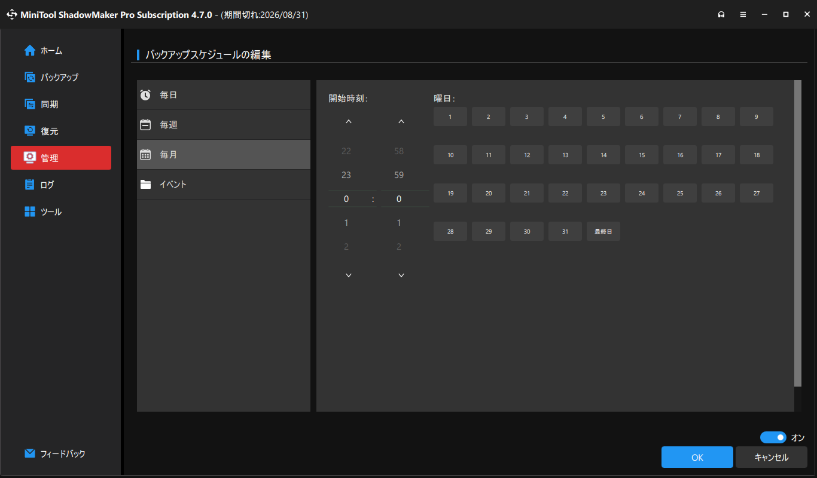Click the tools (ツール) grid icon
The width and height of the screenshot is (817, 478).
[x=30, y=212]
